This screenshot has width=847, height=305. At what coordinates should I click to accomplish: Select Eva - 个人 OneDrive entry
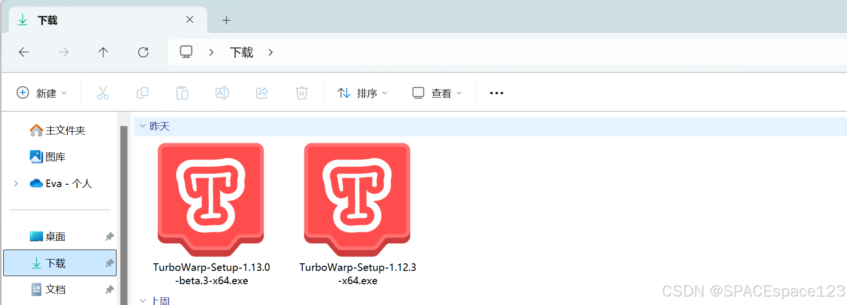pyautogui.click(x=61, y=183)
